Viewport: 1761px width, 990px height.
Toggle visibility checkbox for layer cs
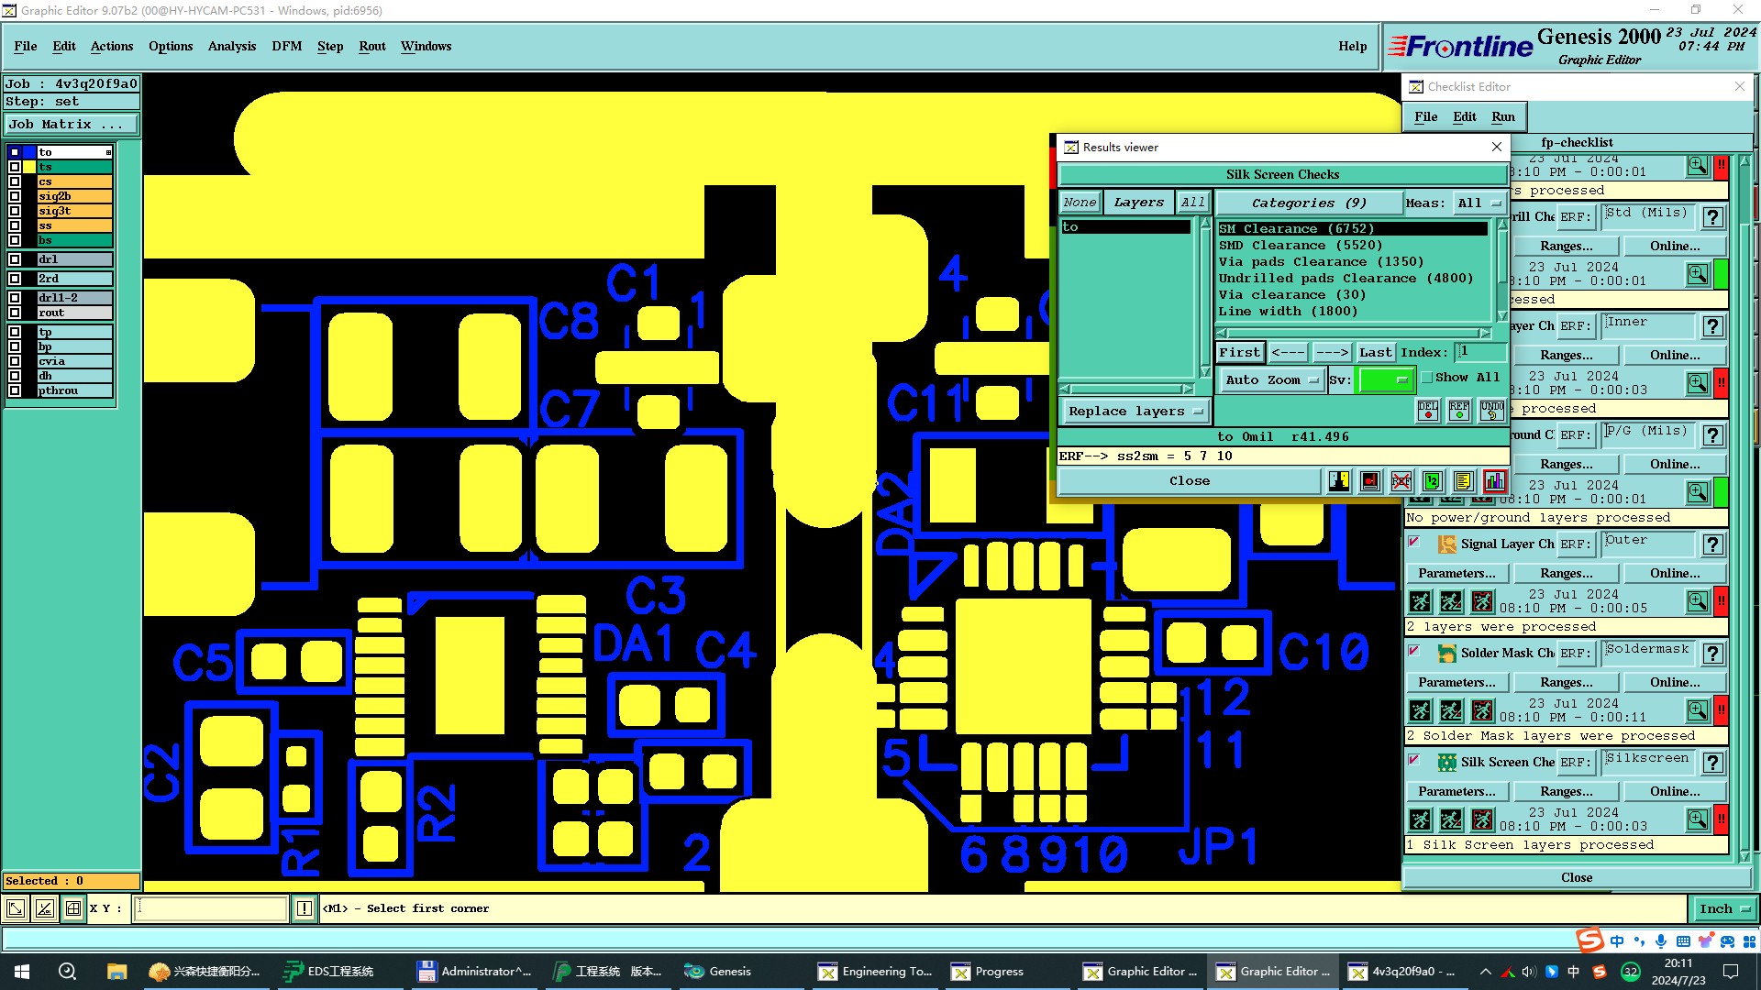pos(15,181)
